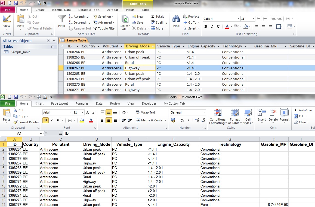This screenshot has width=315, height=207.
Task: Open Excel Page Layout tab
Action: click(x=60, y=104)
